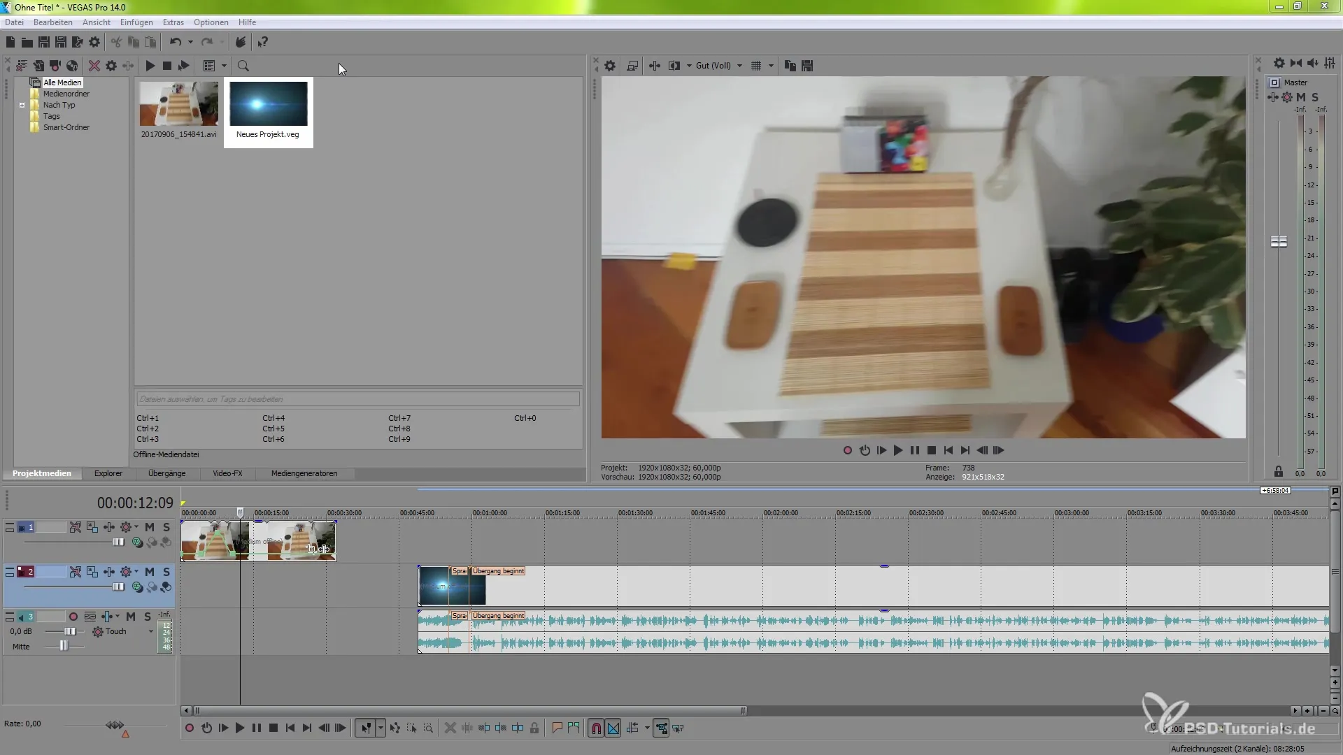Open Normal edit tool dropdown arrow
Image resolution: width=1343 pixels, height=755 pixels.
pyautogui.click(x=381, y=728)
